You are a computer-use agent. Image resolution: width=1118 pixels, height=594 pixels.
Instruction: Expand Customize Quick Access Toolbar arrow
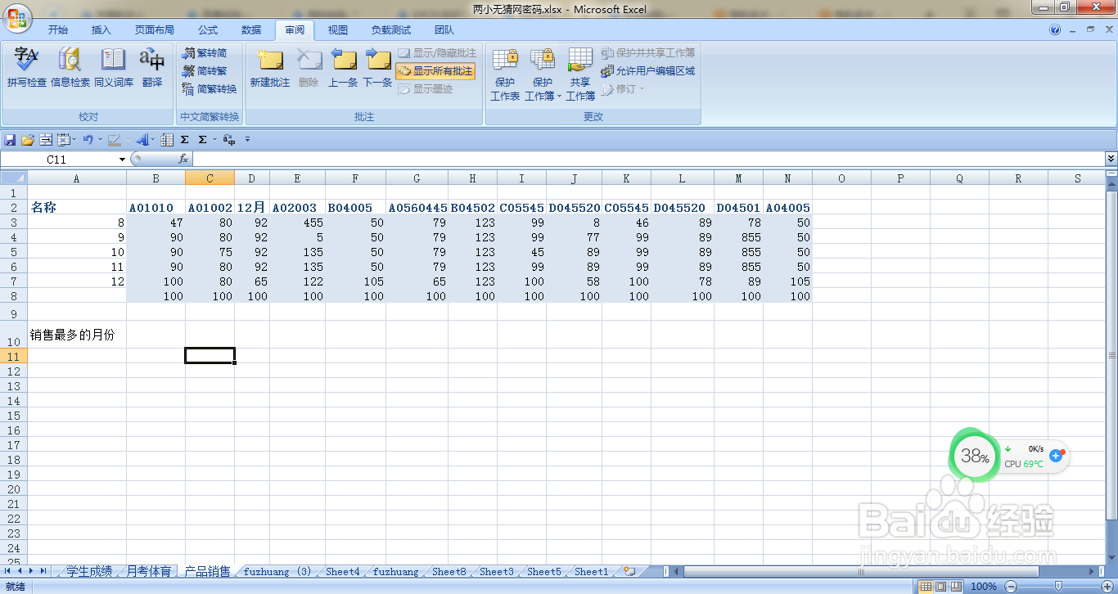coord(247,140)
